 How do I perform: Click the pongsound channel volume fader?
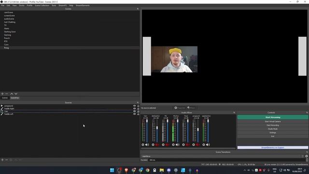point(198,130)
